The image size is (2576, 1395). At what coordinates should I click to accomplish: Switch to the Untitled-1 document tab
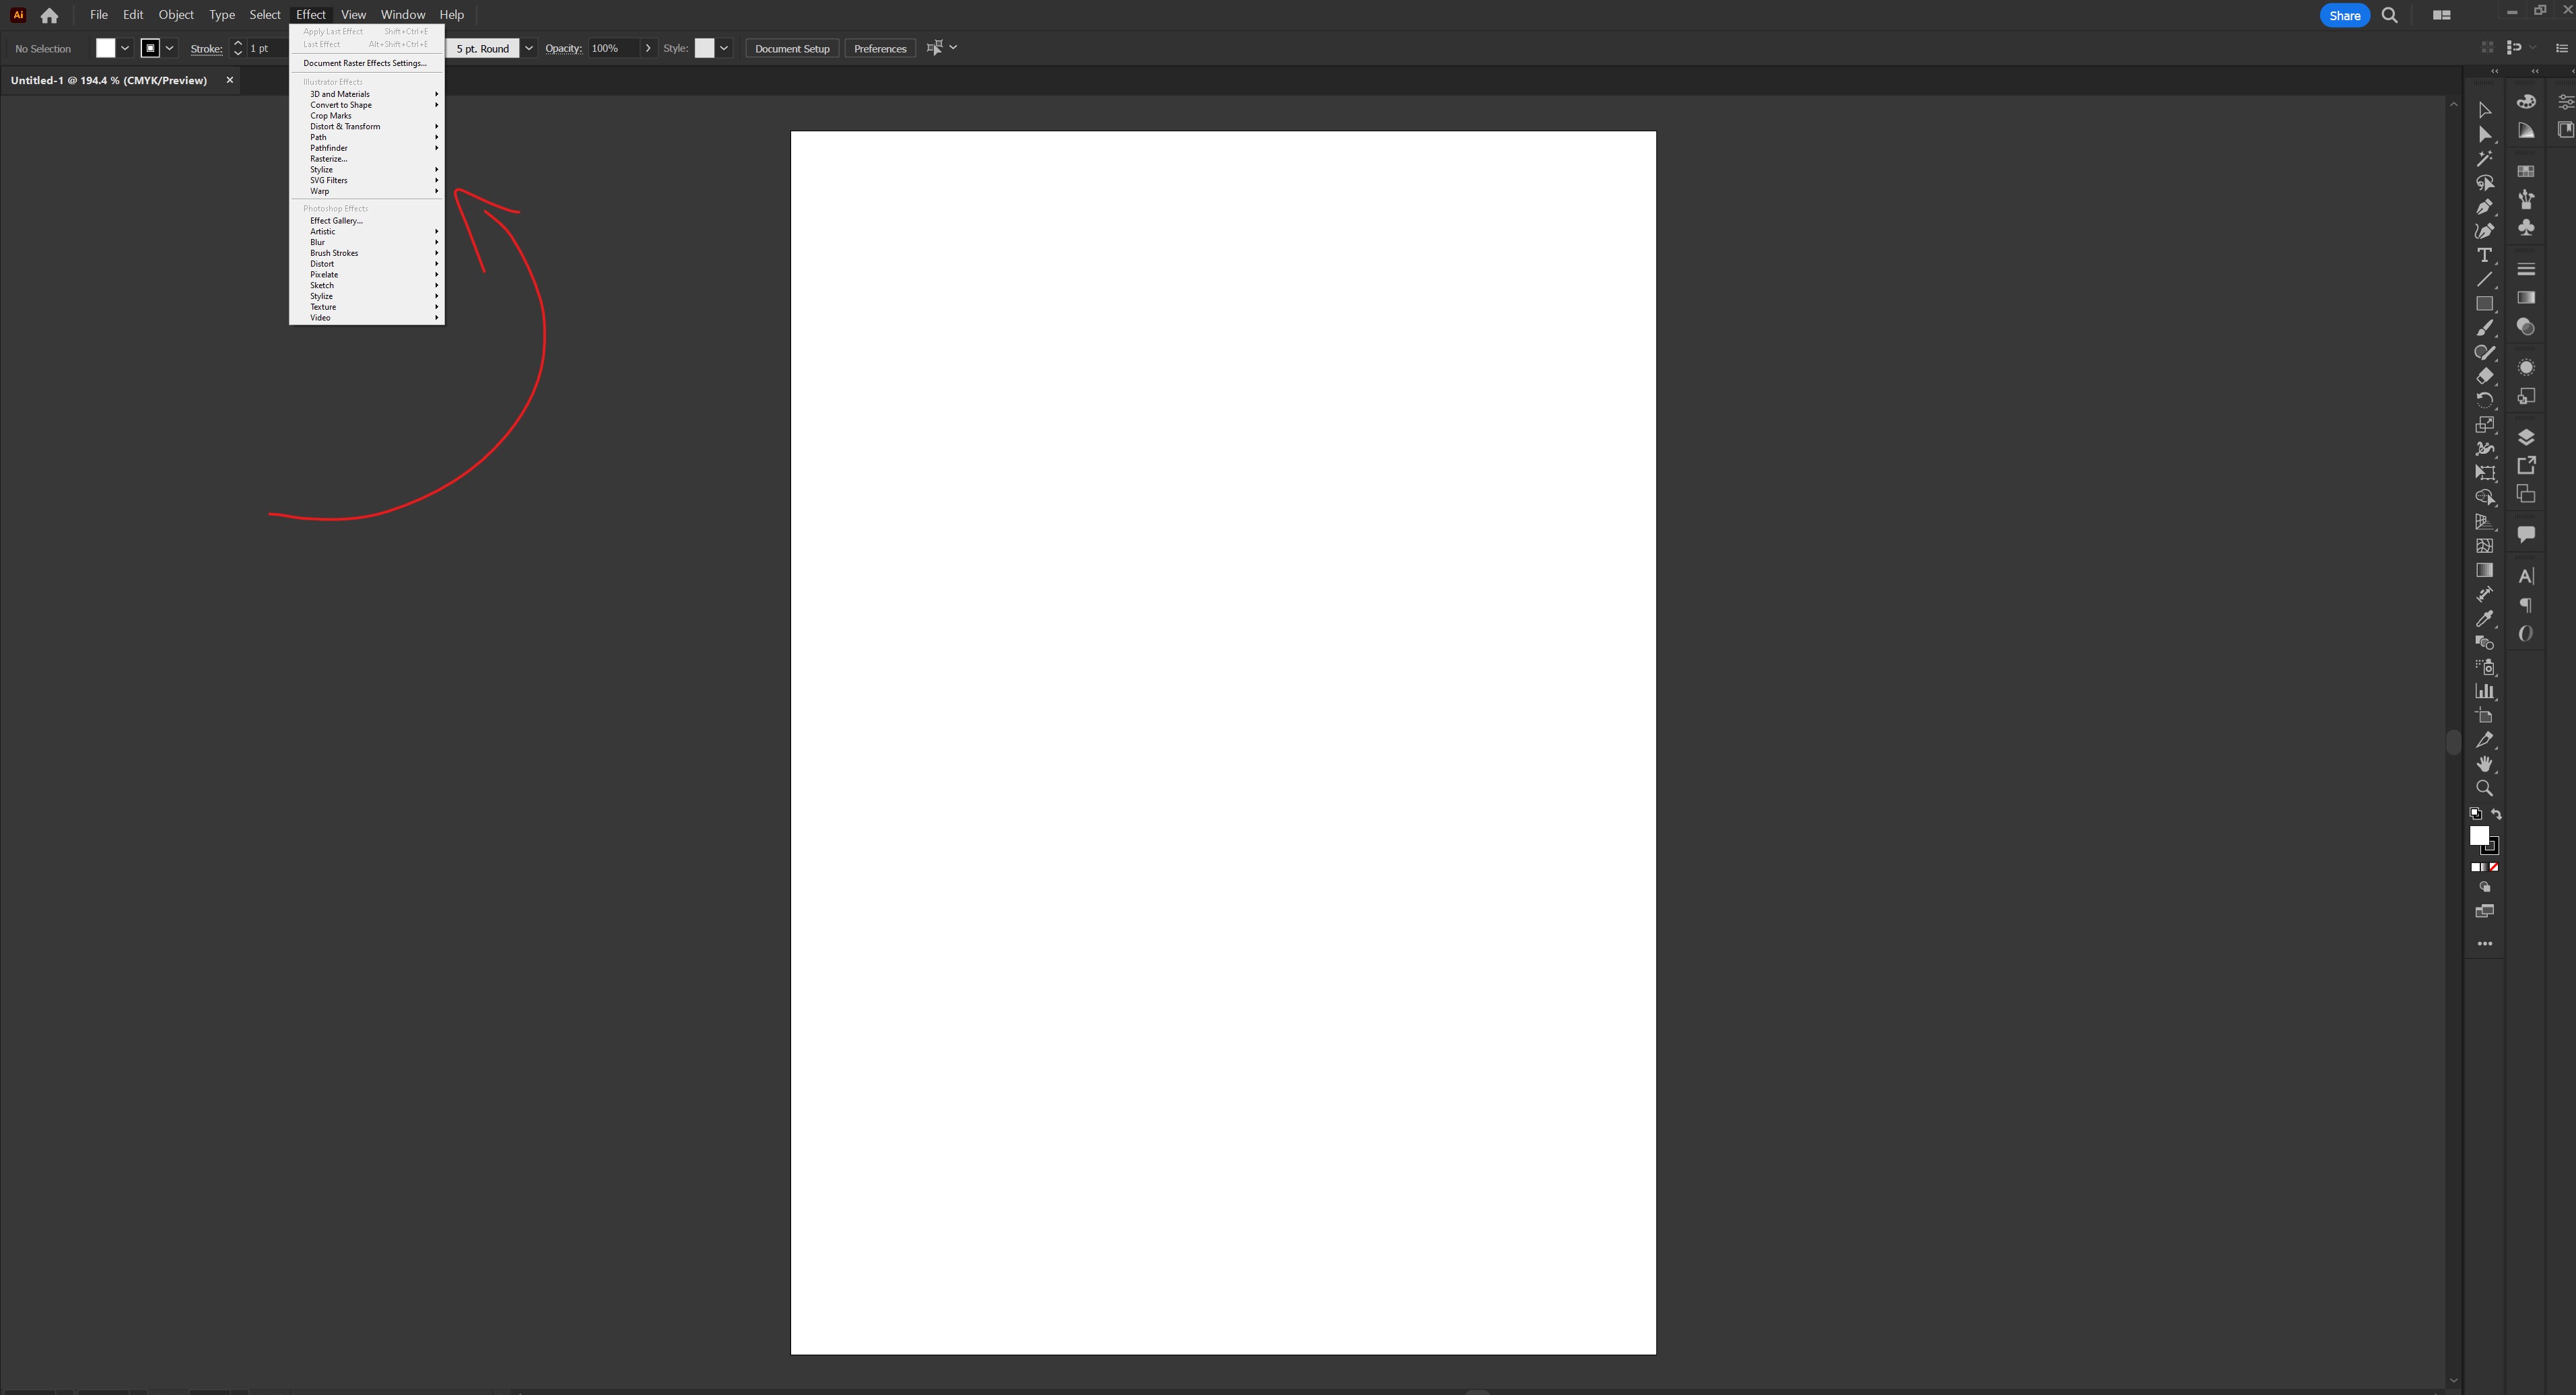(x=110, y=80)
